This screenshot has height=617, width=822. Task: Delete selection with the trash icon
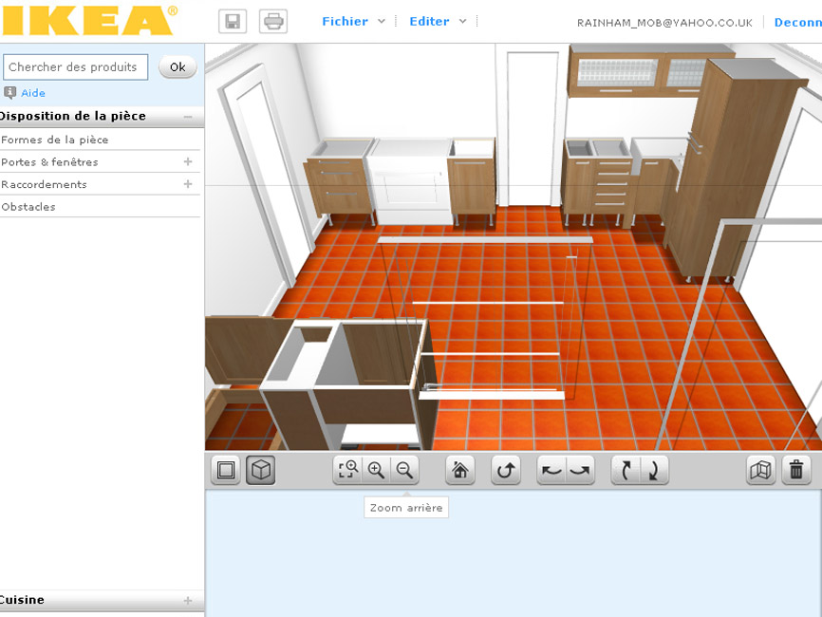pos(796,470)
